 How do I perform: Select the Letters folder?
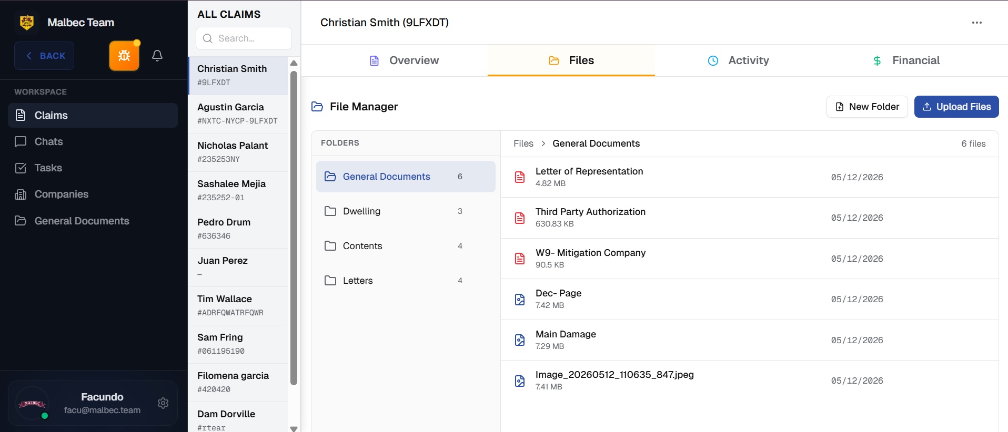(x=406, y=281)
